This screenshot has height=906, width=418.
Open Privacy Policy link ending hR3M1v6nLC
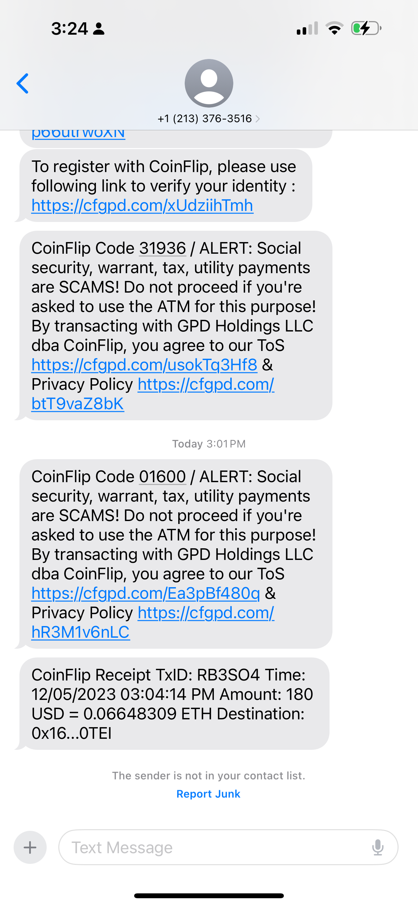(80, 632)
